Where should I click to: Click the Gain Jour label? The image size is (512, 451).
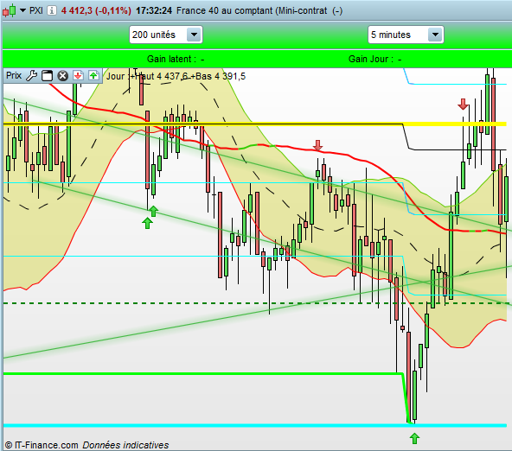point(374,59)
